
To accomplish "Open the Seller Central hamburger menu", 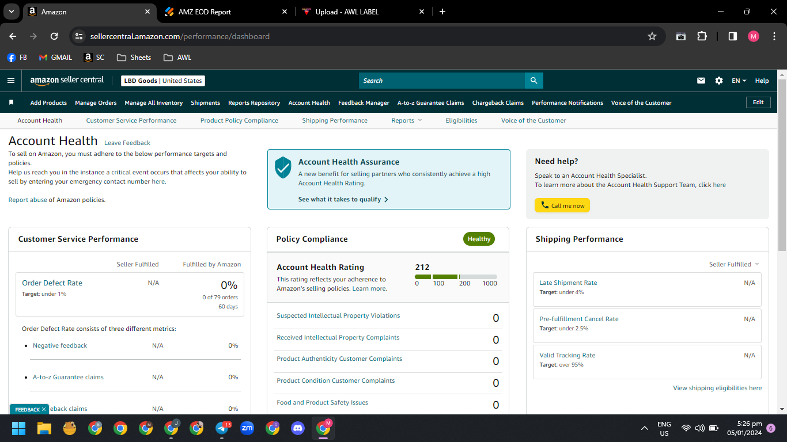I will [11, 81].
